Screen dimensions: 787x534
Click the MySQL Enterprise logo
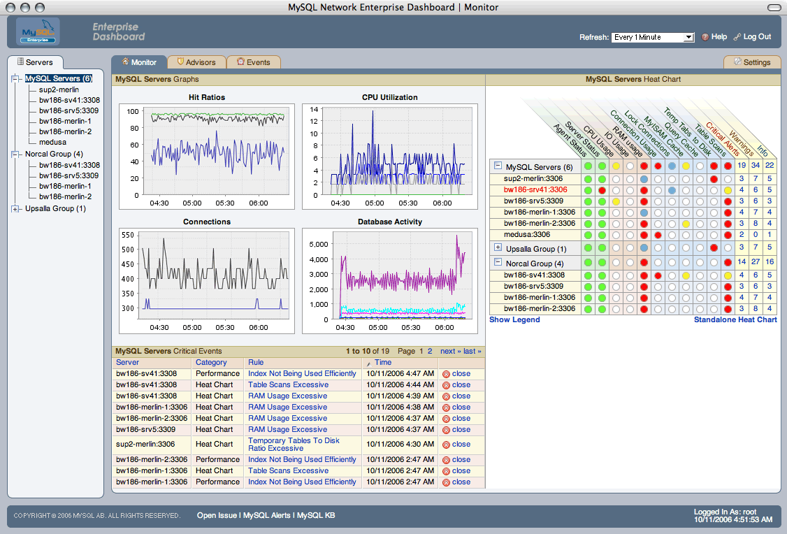tap(38, 32)
